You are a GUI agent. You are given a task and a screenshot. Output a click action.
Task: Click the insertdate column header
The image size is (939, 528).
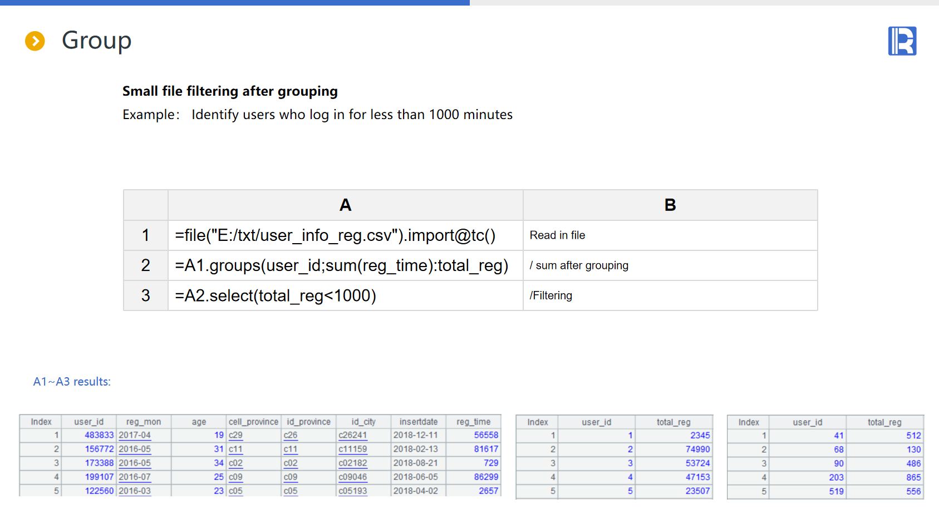tap(418, 422)
